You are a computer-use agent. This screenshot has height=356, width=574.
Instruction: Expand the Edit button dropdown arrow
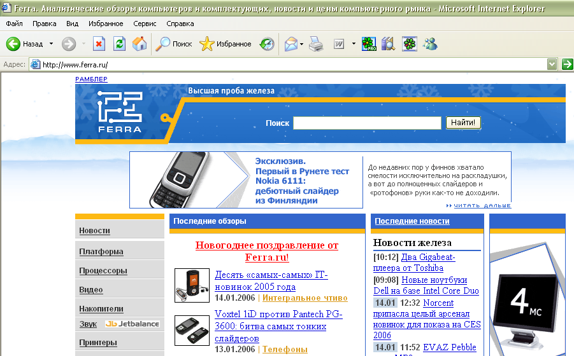354,44
